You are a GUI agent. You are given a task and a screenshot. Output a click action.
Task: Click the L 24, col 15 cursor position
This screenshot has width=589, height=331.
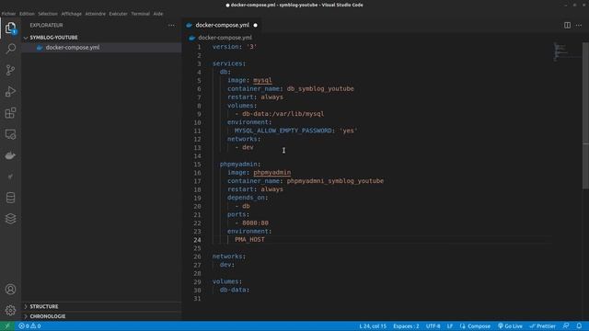coord(373,326)
